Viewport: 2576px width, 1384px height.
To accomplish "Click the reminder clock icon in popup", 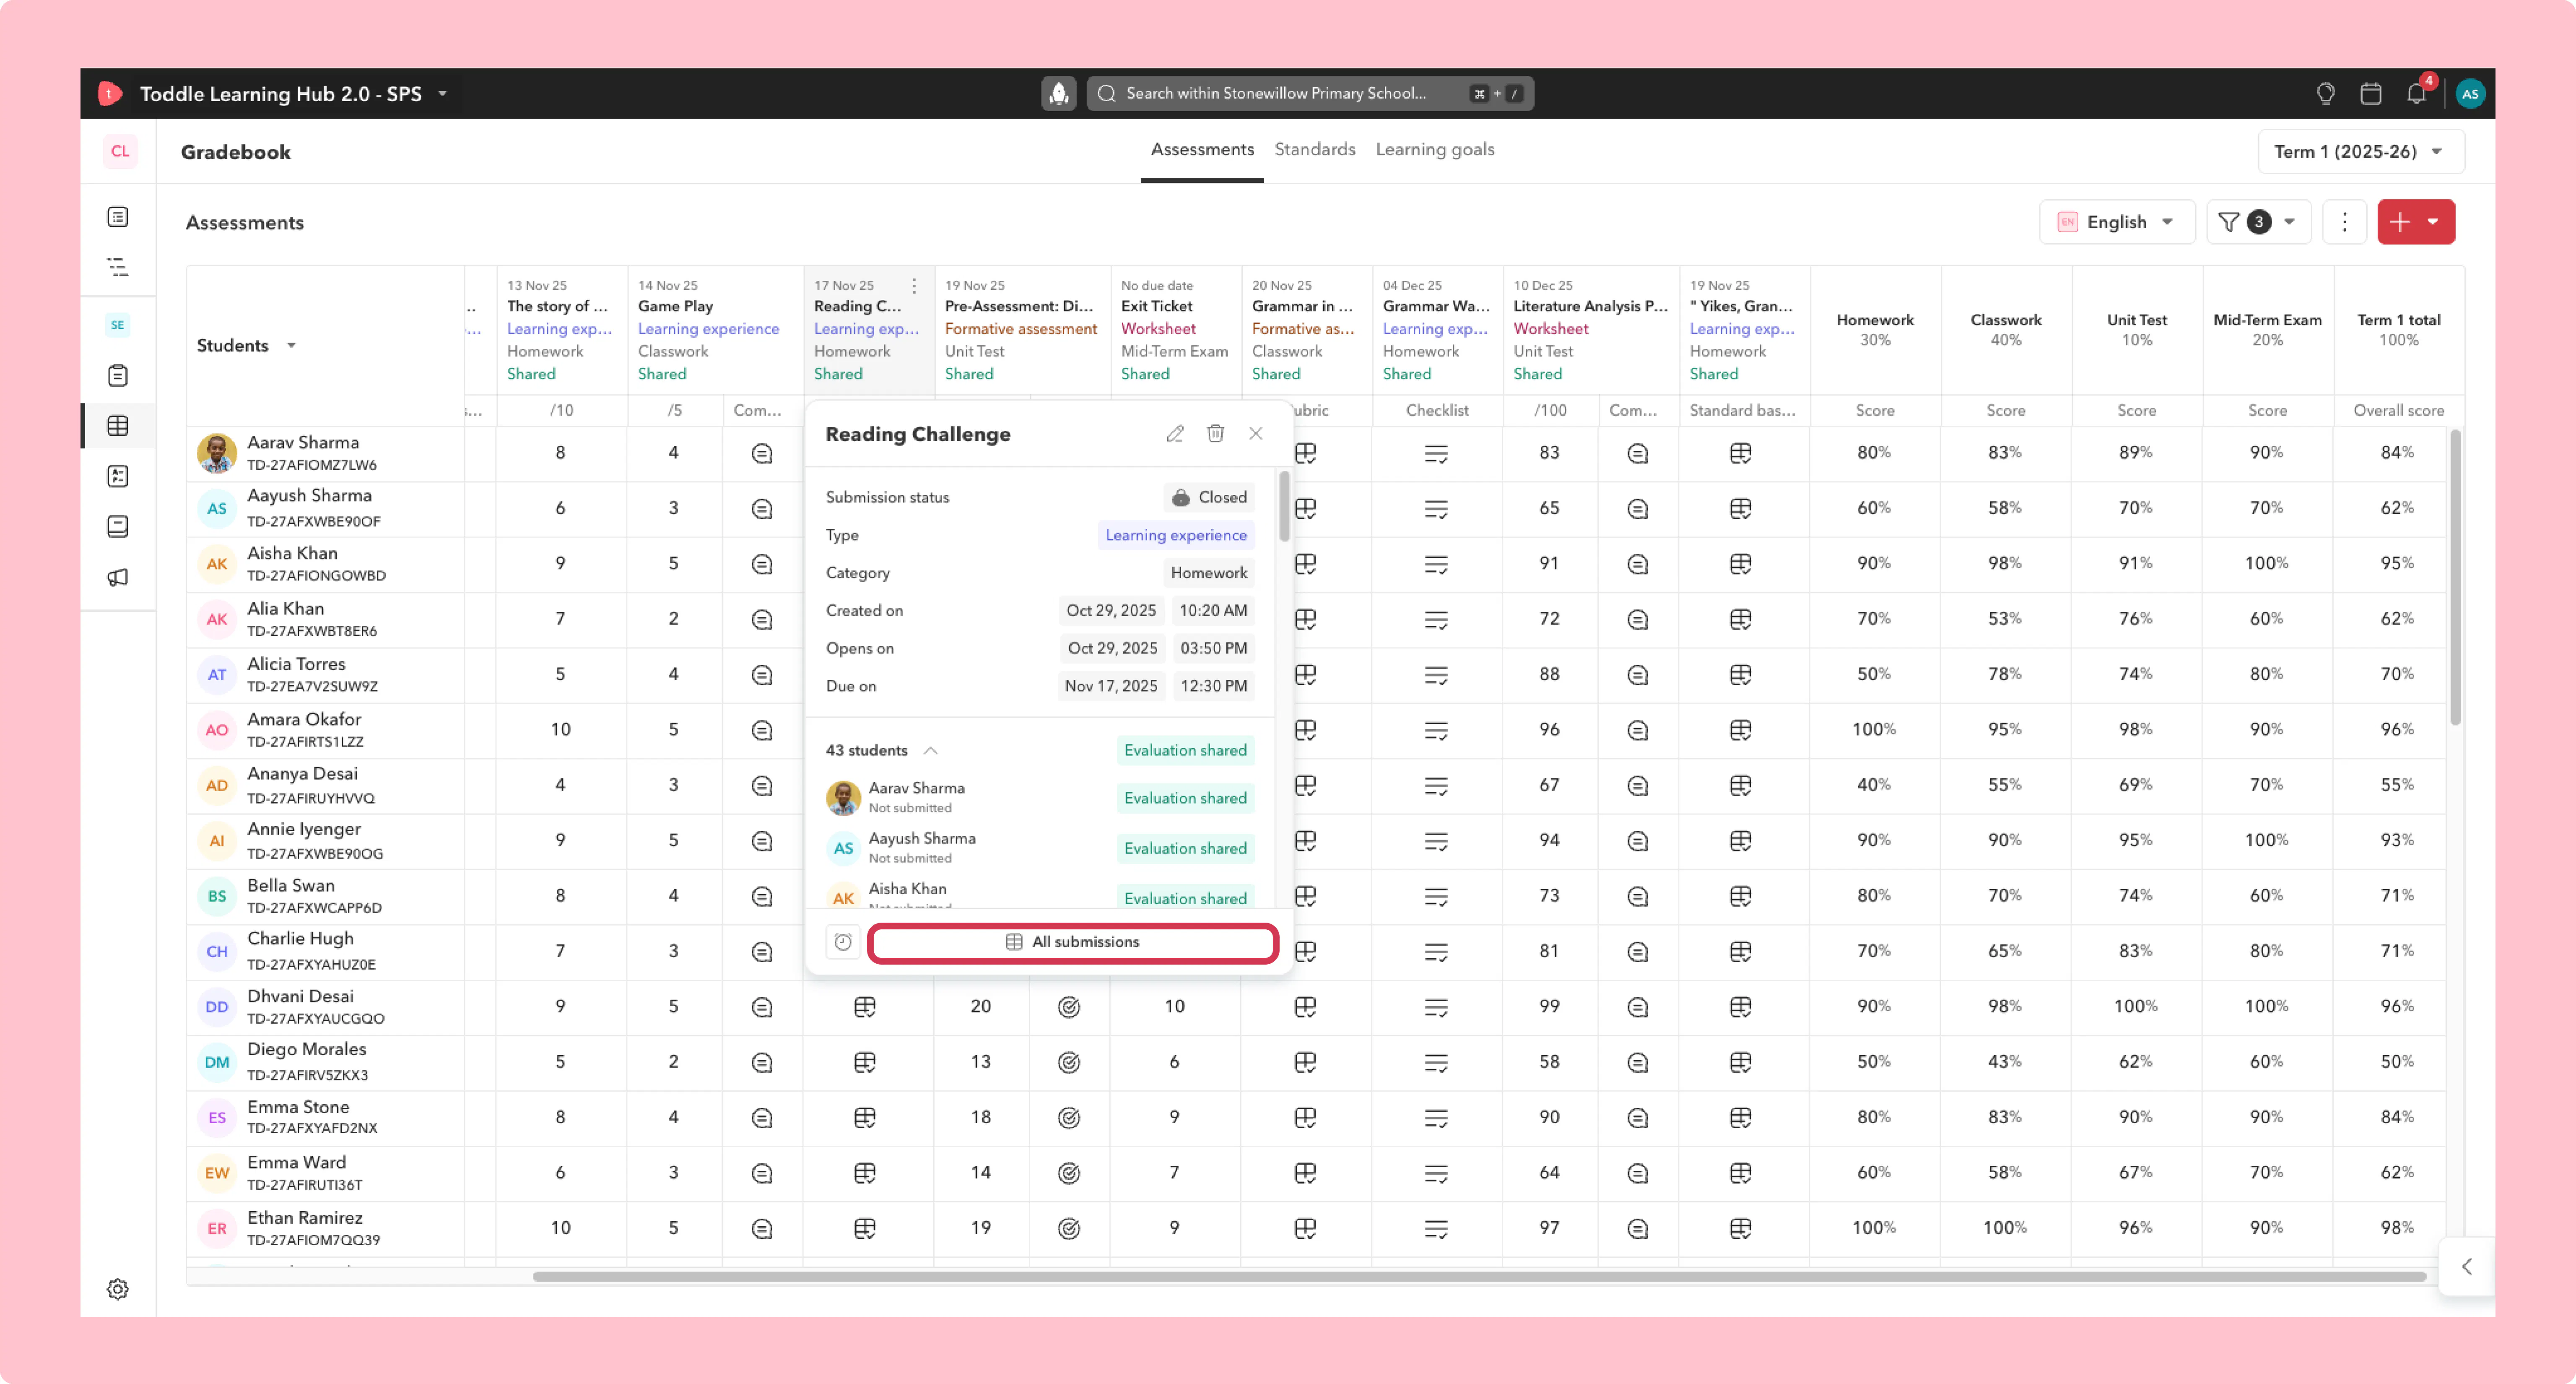I will click(843, 942).
